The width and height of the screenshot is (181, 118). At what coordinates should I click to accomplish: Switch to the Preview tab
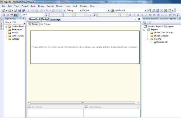coord(46,24)
